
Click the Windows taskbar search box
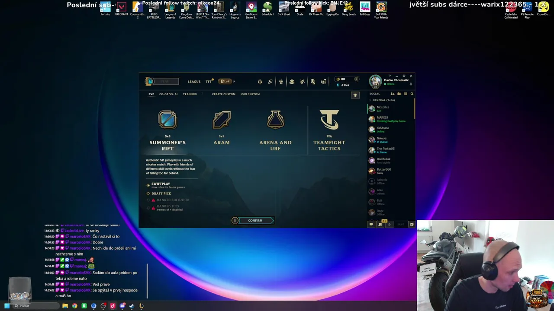(x=36, y=306)
